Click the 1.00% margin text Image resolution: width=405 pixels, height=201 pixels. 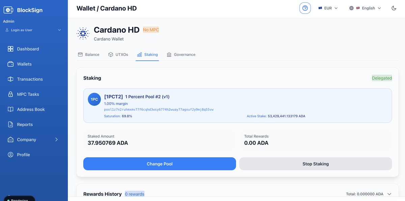[x=116, y=104]
